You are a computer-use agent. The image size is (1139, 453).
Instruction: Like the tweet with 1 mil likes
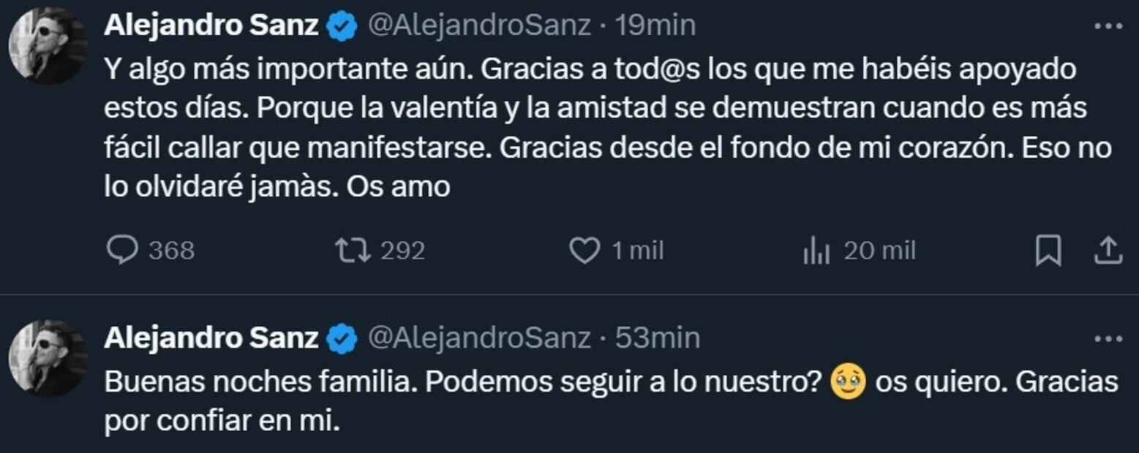pos(584,251)
